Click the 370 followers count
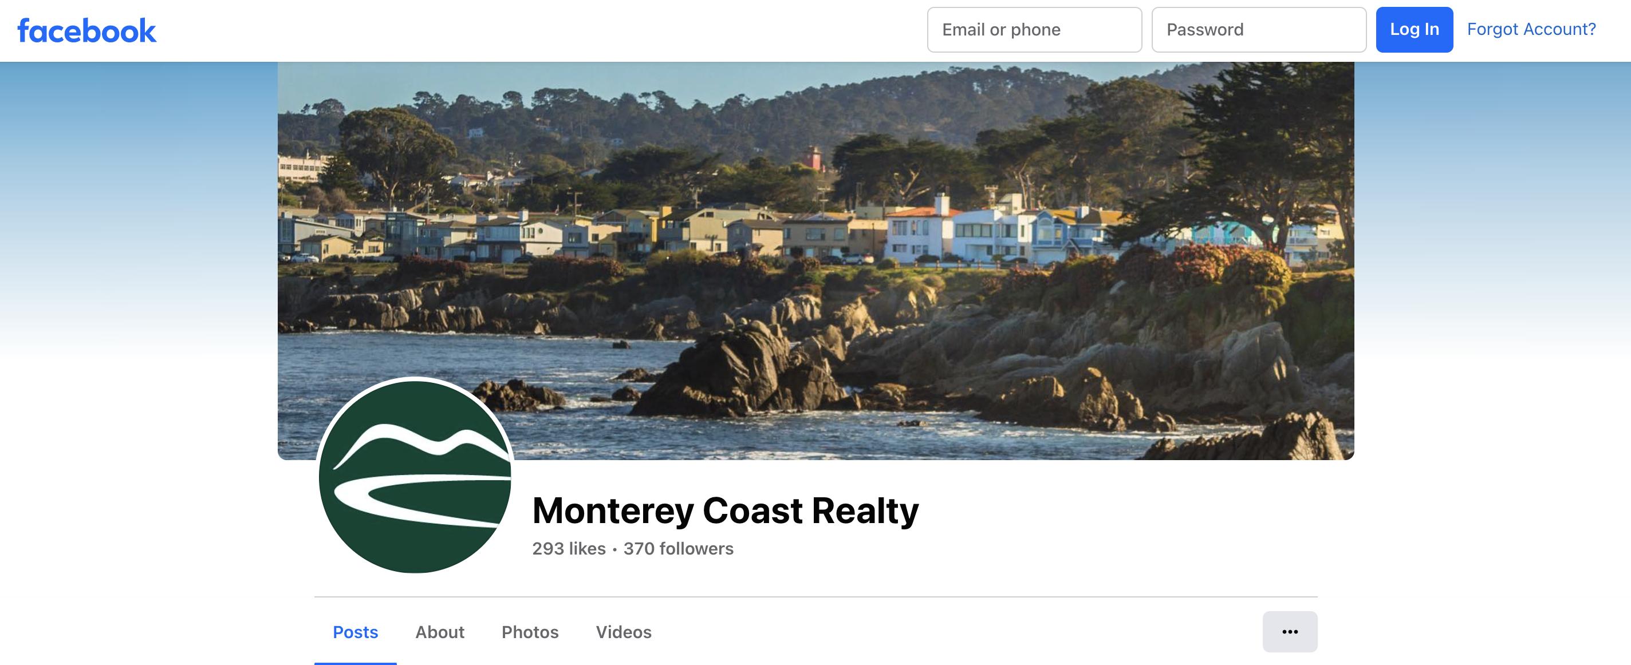Image resolution: width=1631 pixels, height=665 pixels. point(678,549)
